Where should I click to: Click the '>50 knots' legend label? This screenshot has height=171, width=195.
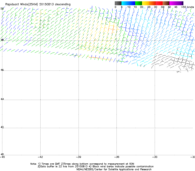pos(187,7)
